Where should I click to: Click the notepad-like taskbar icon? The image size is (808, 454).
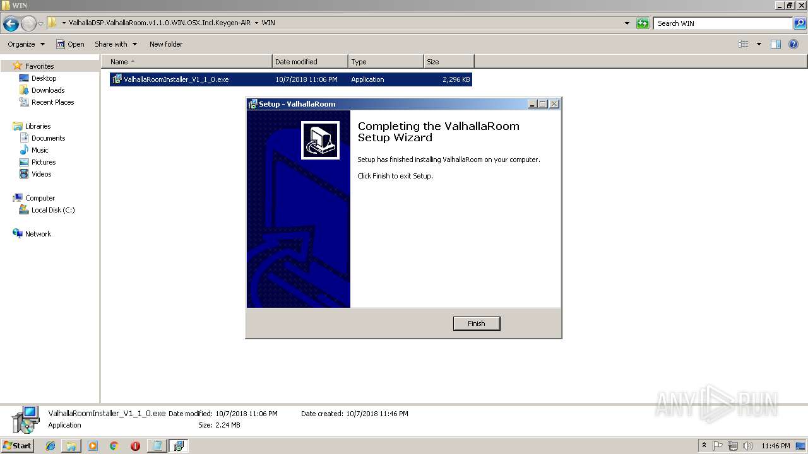point(157,446)
